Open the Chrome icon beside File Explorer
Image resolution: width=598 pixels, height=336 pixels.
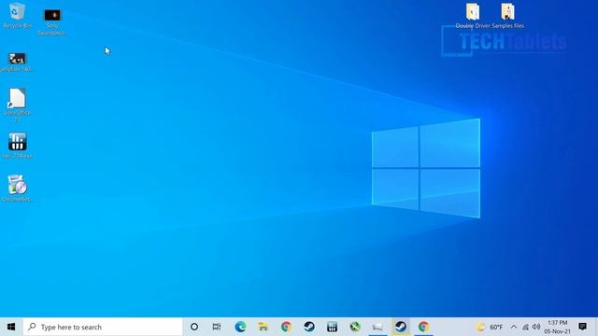click(x=286, y=327)
